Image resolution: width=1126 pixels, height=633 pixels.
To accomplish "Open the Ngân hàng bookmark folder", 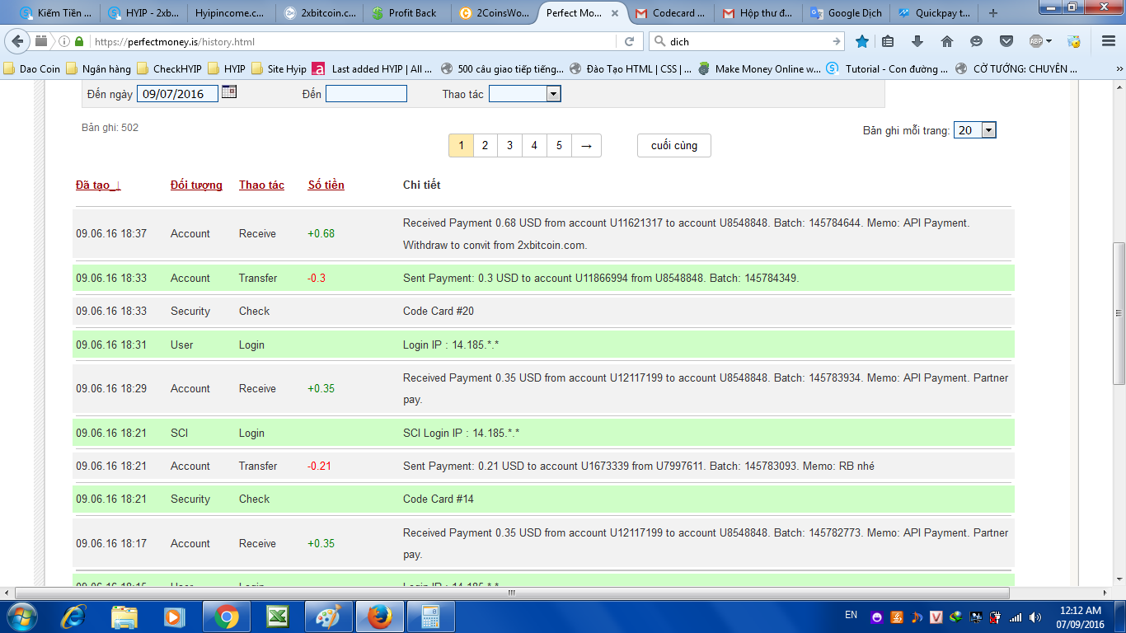I will tap(99, 69).
